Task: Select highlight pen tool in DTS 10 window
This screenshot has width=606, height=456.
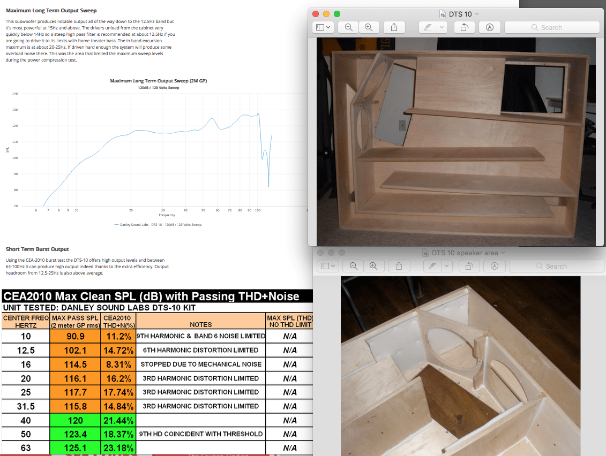Action: [x=428, y=27]
